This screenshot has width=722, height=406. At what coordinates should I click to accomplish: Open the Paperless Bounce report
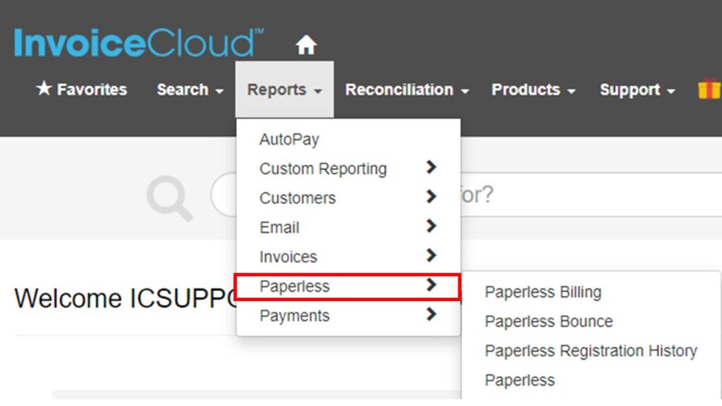(x=549, y=321)
